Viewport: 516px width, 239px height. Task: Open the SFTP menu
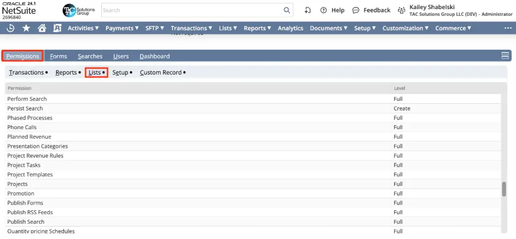point(155,28)
